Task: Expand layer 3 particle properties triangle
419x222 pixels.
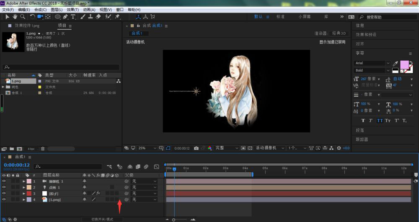Action: [24, 194]
